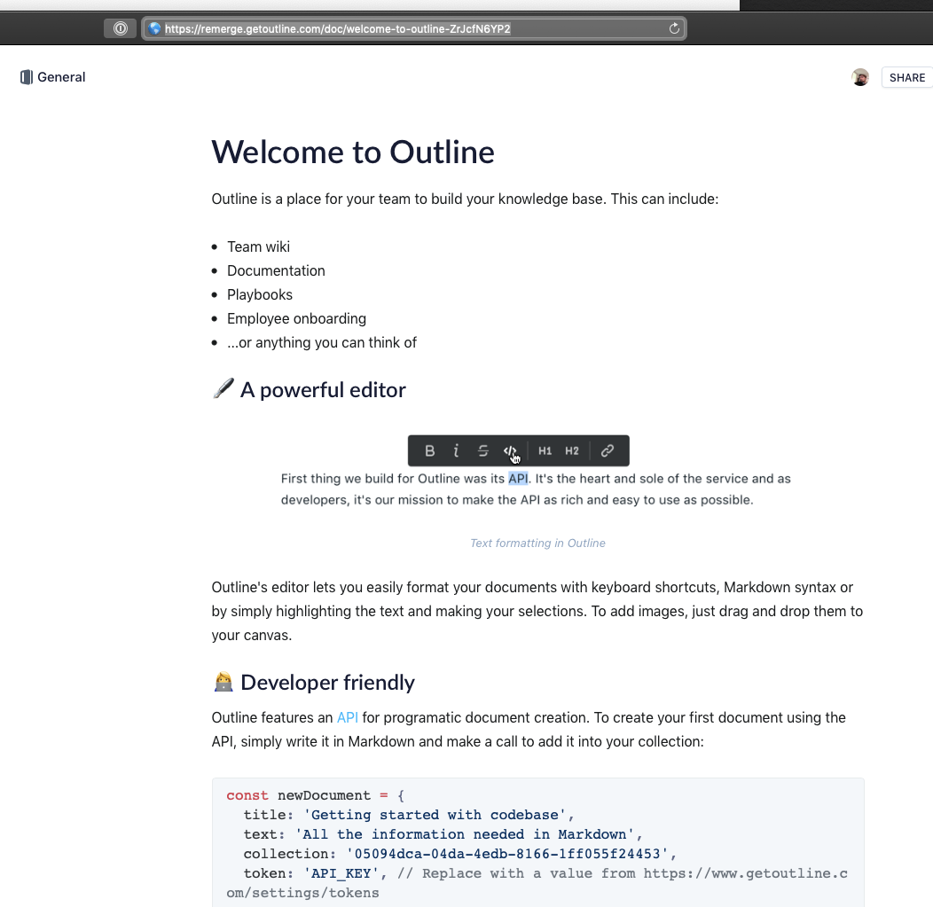Toggle the strikethrough formatting icon
Viewport: 933px width, 907px height.
click(x=483, y=450)
